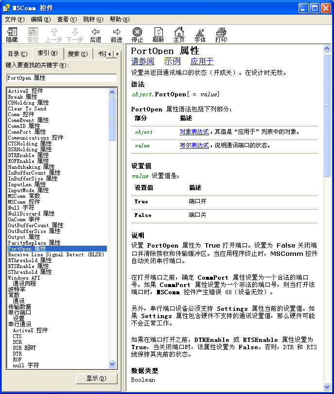Select 'Receive Line Signal Detect (RLSD)' entry

(56, 254)
